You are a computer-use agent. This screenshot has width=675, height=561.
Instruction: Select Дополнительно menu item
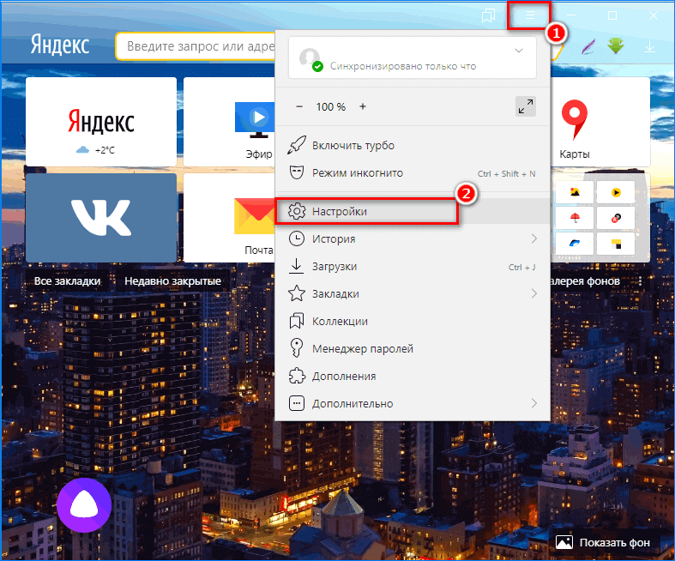point(413,404)
